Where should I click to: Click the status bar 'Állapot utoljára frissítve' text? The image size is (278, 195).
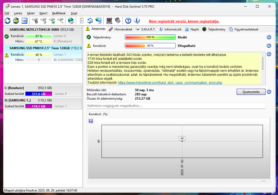[41, 190]
